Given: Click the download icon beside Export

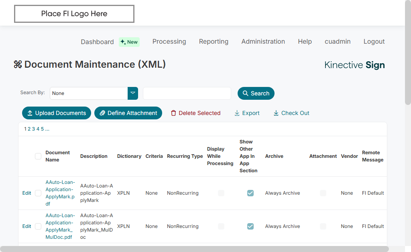Looking at the screenshot, I should (x=237, y=113).
